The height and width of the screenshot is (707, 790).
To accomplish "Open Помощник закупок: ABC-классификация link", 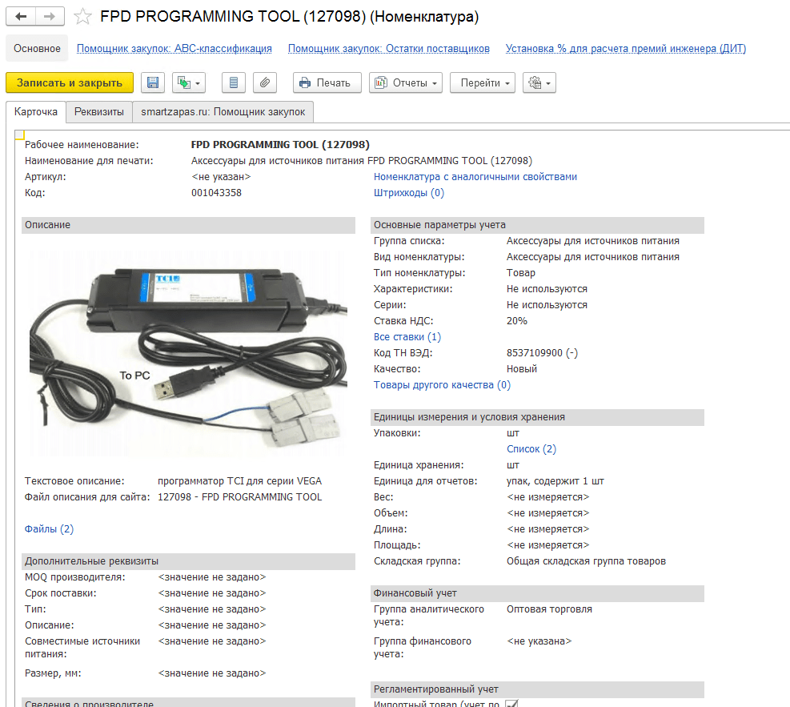I will [174, 49].
